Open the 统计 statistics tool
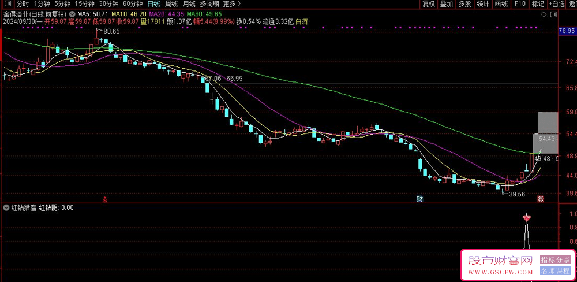 [483, 4]
